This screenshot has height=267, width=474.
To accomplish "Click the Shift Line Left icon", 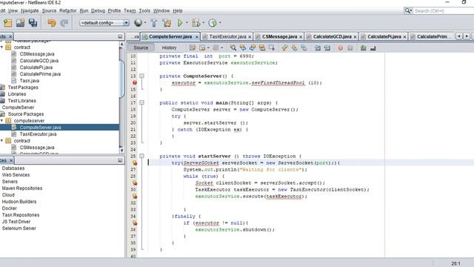I will pos(318,47).
